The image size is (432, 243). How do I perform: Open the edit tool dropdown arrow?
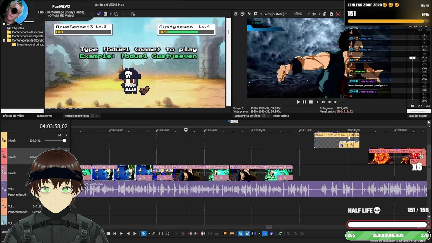[x=149, y=233]
